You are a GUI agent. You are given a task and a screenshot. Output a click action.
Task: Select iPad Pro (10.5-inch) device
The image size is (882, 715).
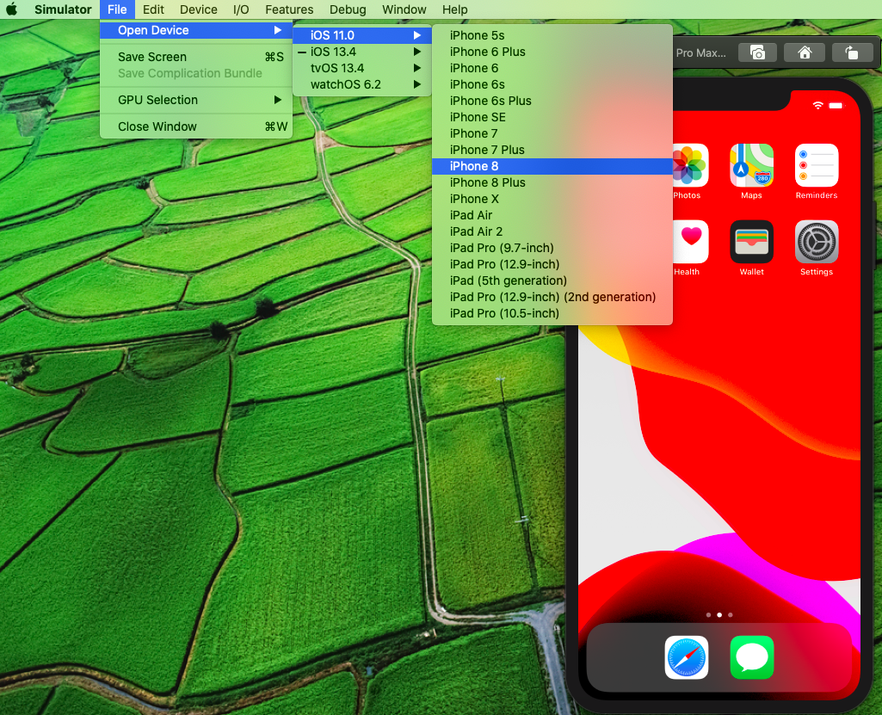[552, 313]
